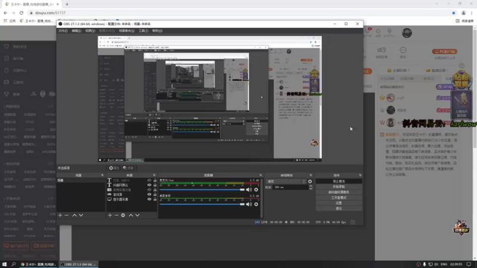Viewport: 477px width, 268px height.
Task: Pop out the 来源 dock panel
Action: click(154, 175)
